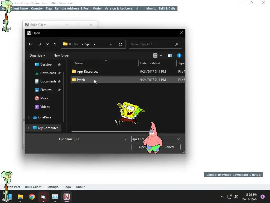Open the Organize menu
Viewport: 270px width, 203px height.
37,56
